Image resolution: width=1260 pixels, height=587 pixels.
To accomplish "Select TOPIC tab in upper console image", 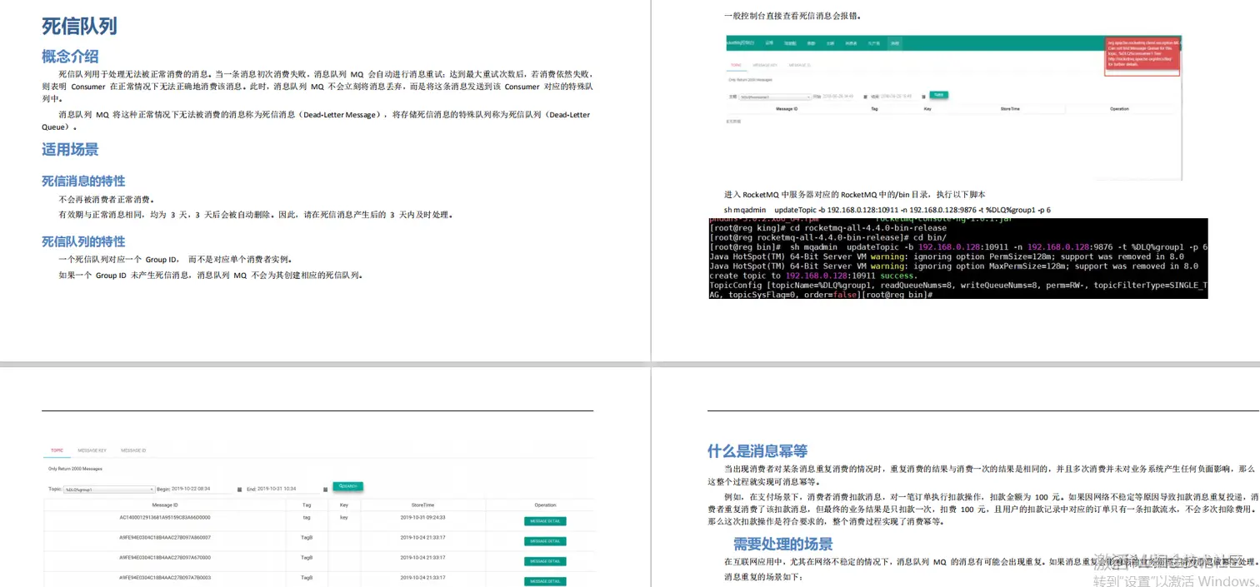I will (x=736, y=65).
